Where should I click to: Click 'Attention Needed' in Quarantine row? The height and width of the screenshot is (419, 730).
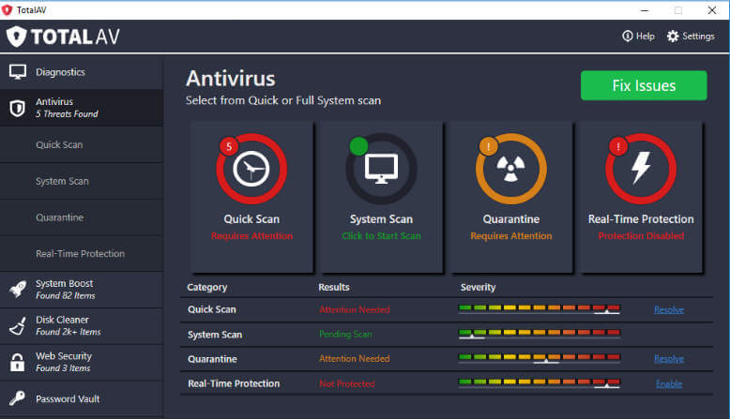click(355, 359)
